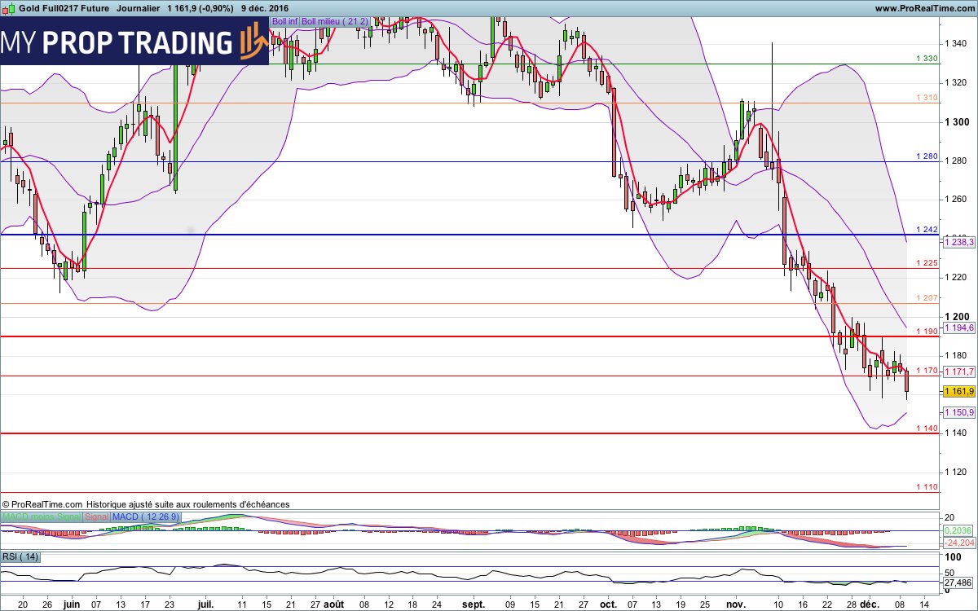
Task: Click the "Journalier" timeframe label
Action: [138, 8]
